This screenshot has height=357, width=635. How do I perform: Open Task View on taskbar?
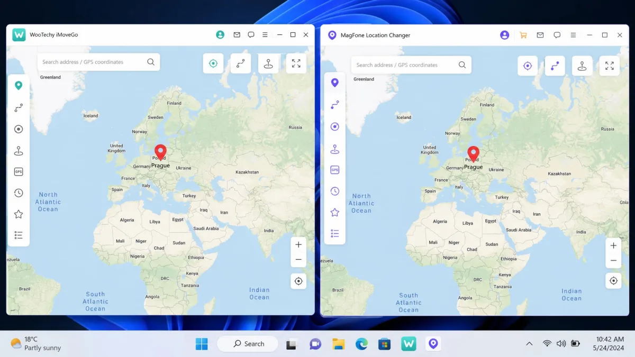coord(291,344)
